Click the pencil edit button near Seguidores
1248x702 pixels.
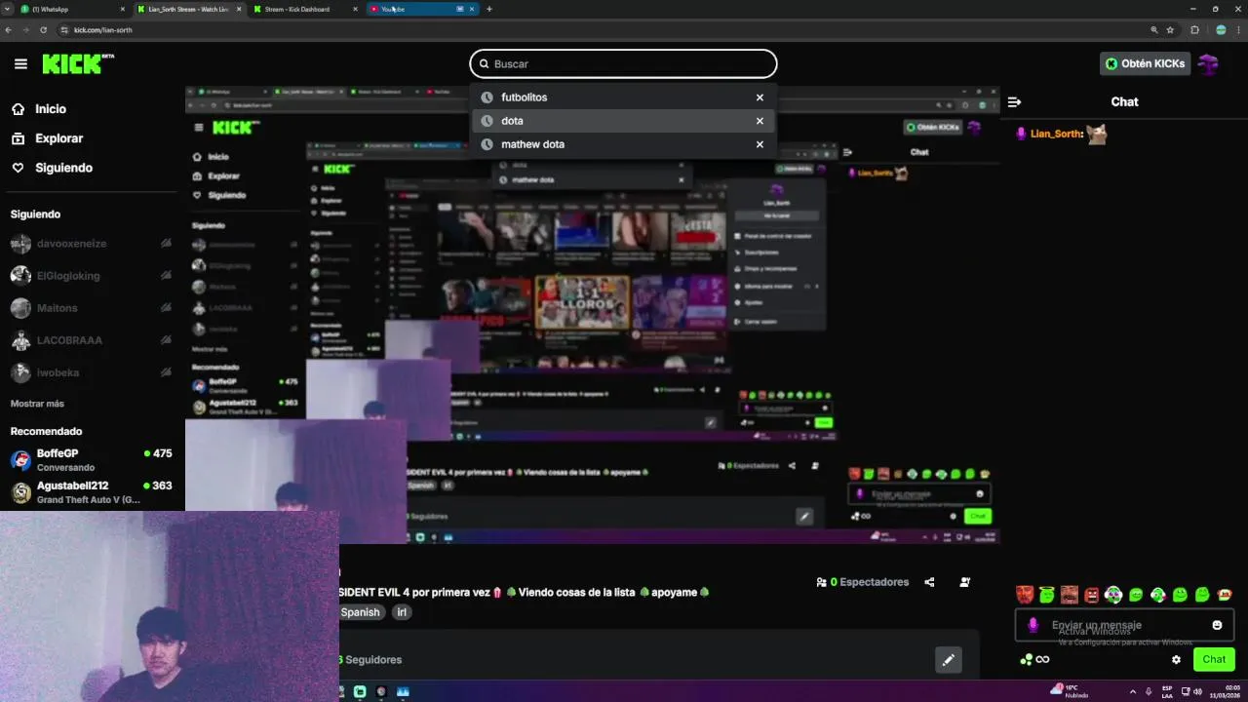(948, 660)
